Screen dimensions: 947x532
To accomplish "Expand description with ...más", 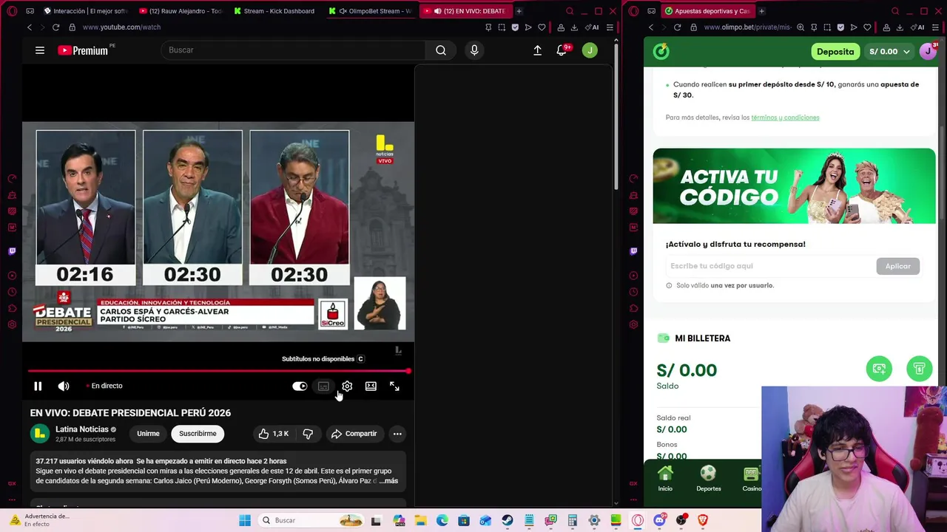I will point(389,481).
